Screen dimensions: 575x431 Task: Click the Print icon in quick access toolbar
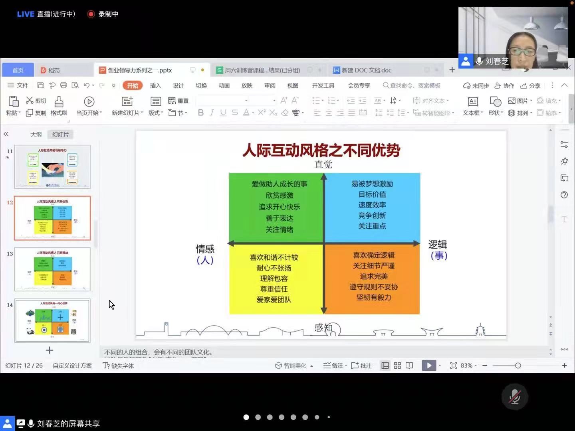pos(63,85)
